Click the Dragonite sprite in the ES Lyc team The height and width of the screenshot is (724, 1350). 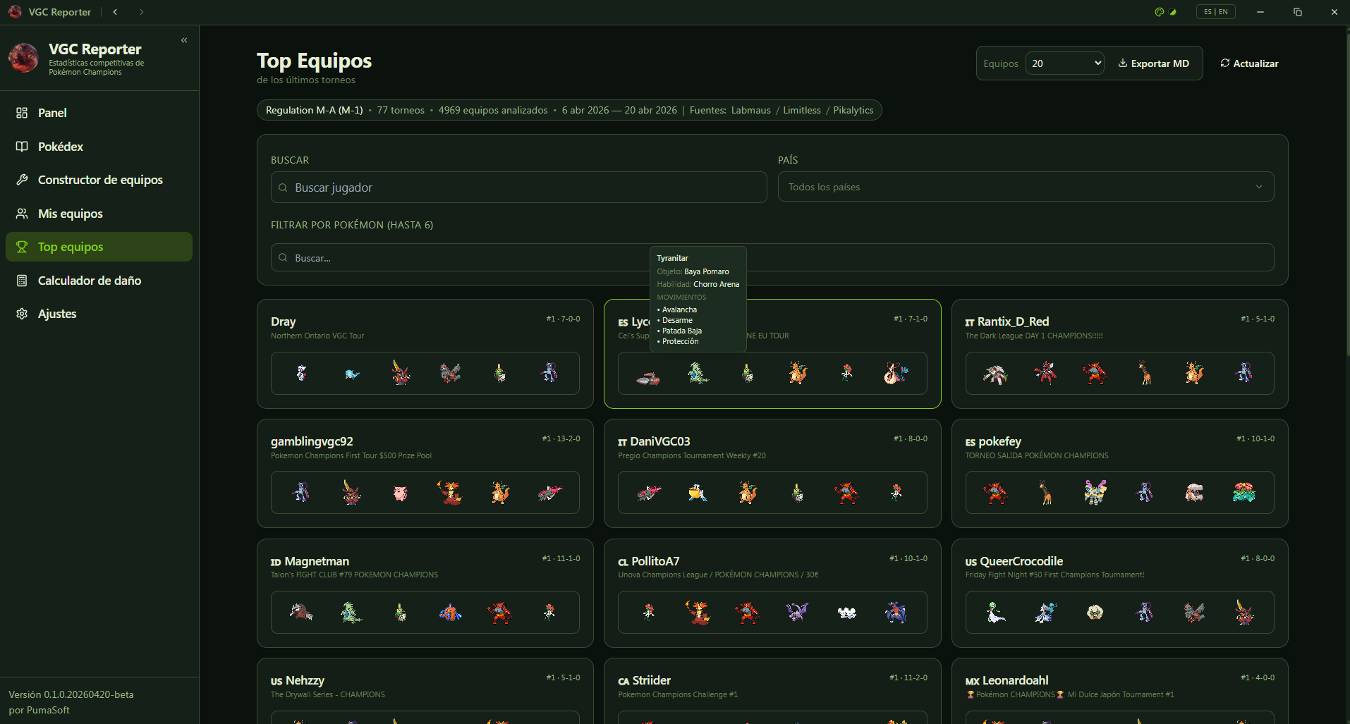click(798, 373)
